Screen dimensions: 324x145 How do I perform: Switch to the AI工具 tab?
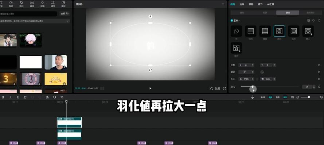tap(271, 4)
